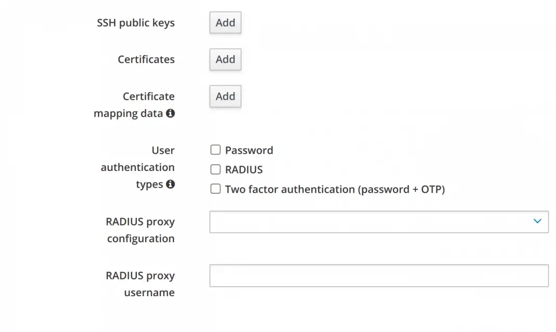Add certificate mapping data
The width and height of the screenshot is (556, 332).
[x=225, y=96]
